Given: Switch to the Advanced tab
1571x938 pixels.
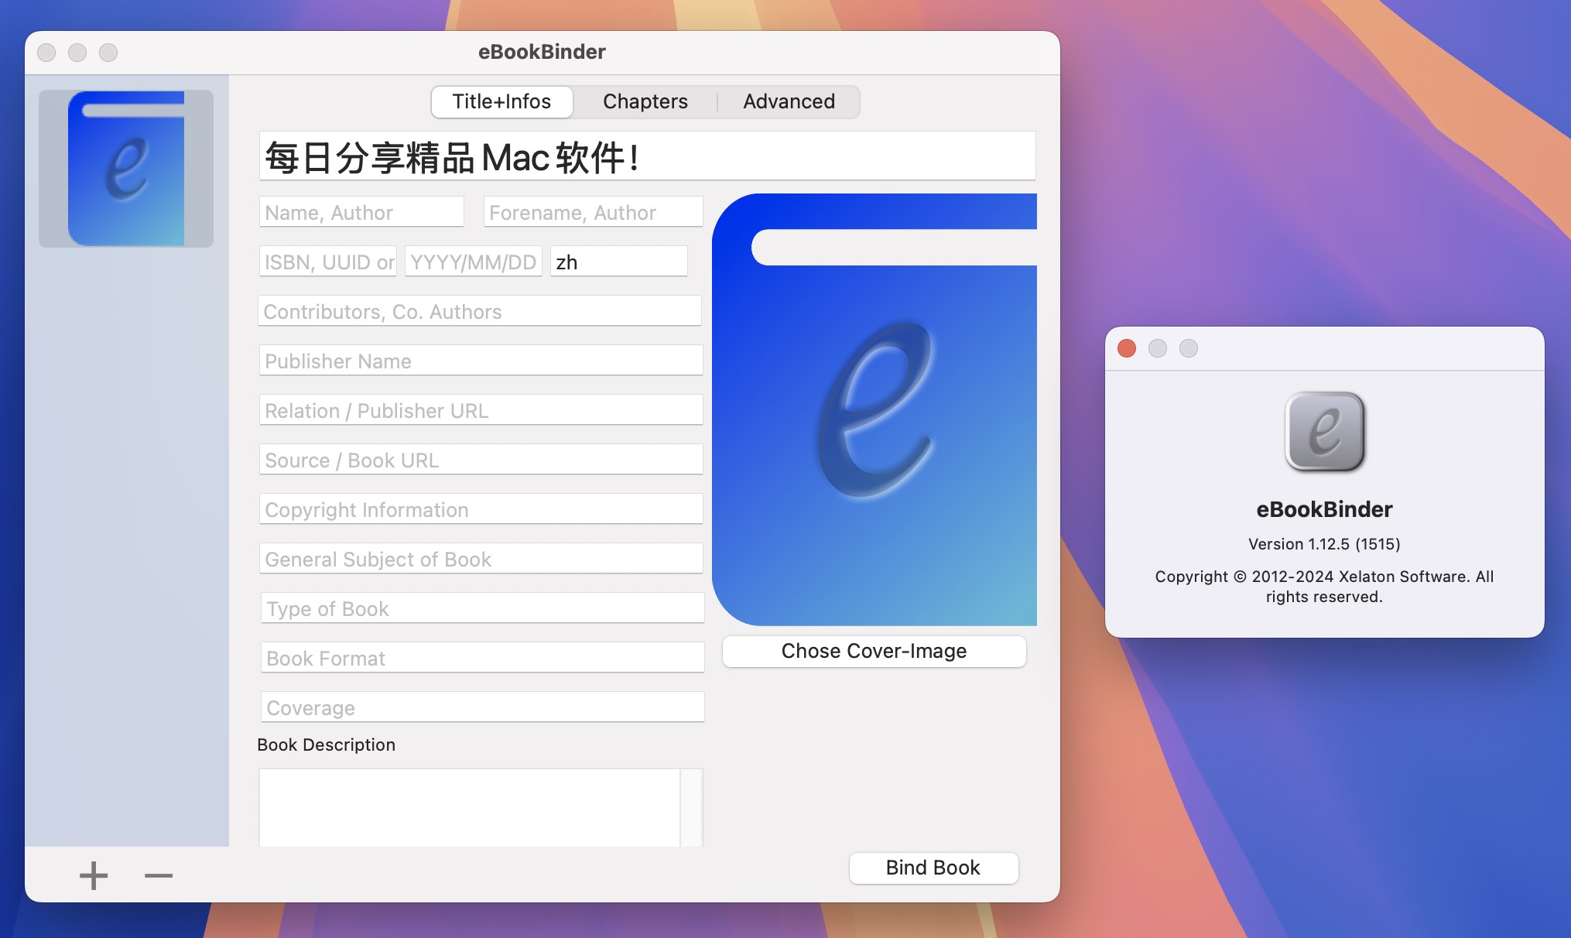Looking at the screenshot, I should tap(789, 101).
